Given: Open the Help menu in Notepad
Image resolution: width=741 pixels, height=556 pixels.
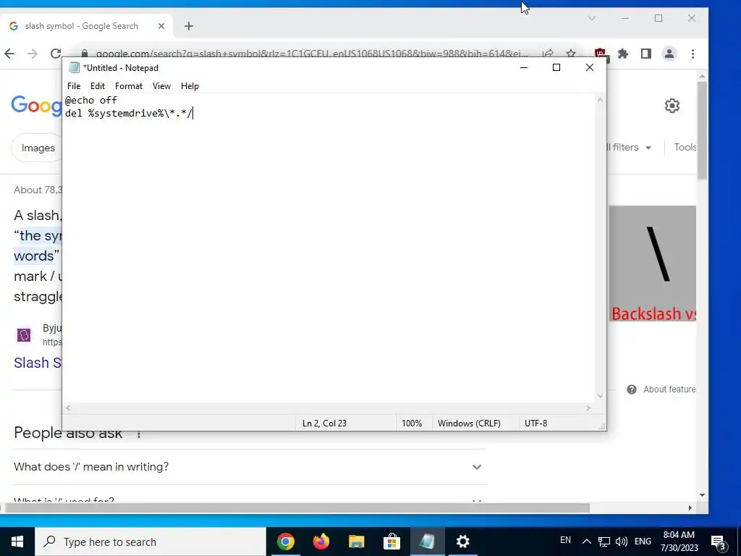Looking at the screenshot, I should [190, 86].
